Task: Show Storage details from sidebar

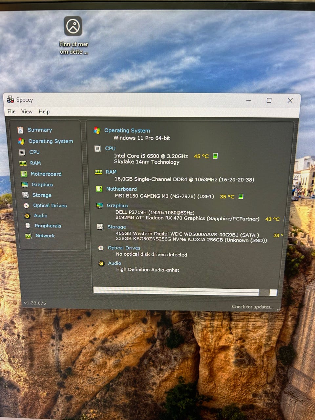Action: 42,195
